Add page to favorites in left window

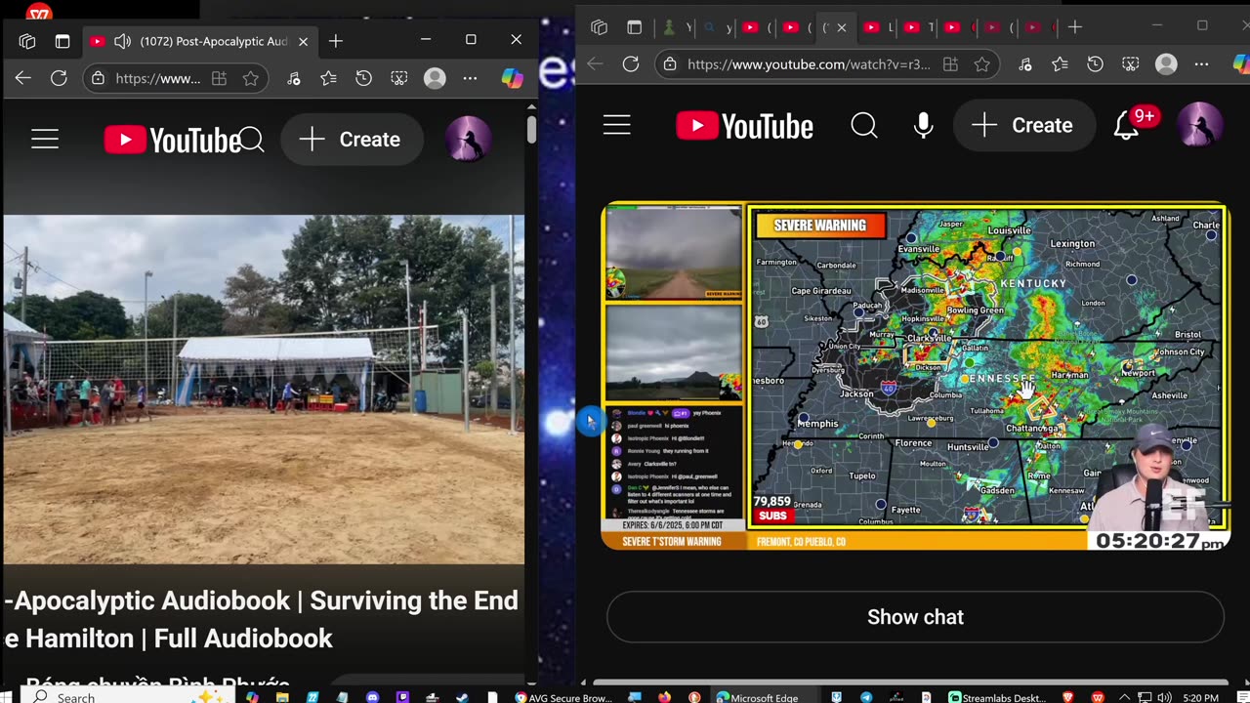251,78
